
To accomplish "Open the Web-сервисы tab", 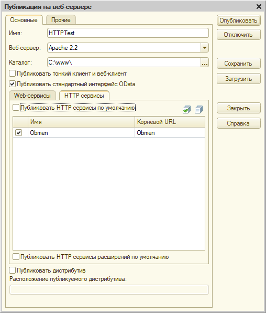I will coord(32,96).
